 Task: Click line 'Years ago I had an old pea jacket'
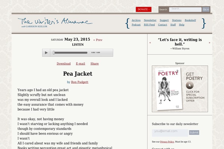point(43,90)
